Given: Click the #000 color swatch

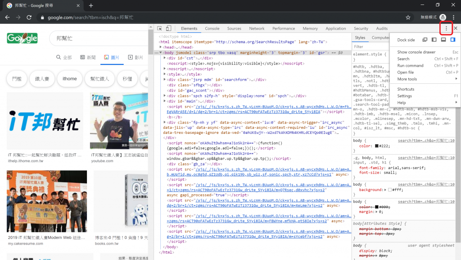Looking at the screenshot, I should click(377, 207).
